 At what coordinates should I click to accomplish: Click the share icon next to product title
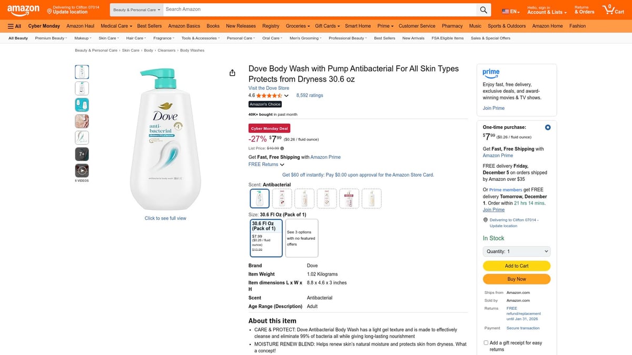pyautogui.click(x=232, y=73)
